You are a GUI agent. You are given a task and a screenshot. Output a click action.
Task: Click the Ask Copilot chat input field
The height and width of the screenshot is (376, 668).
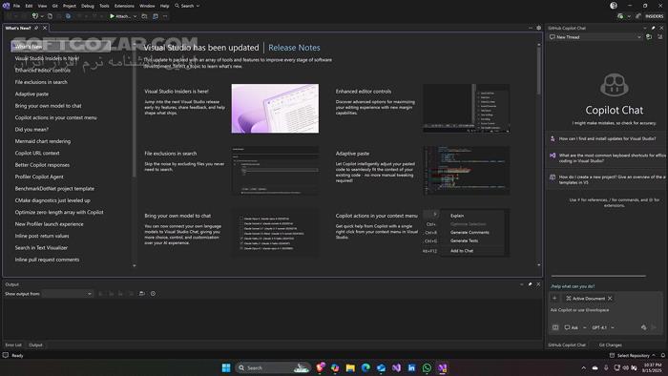point(605,310)
